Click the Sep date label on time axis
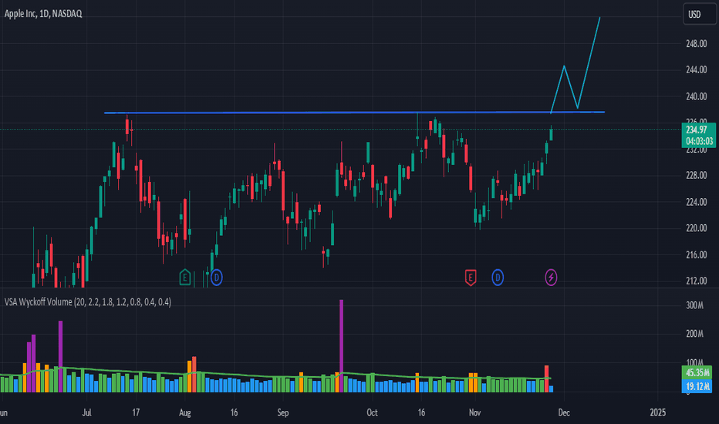The image size is (719, 424). point(283,412)
